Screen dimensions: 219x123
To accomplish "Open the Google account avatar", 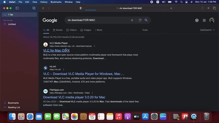I will click(212, 20).
